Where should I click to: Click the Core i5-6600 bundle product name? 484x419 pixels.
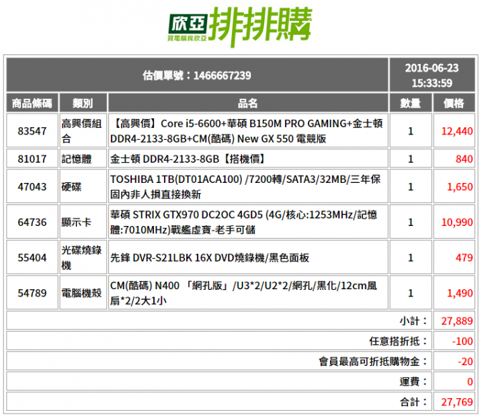pyautogui.click(x=247, y=131)
